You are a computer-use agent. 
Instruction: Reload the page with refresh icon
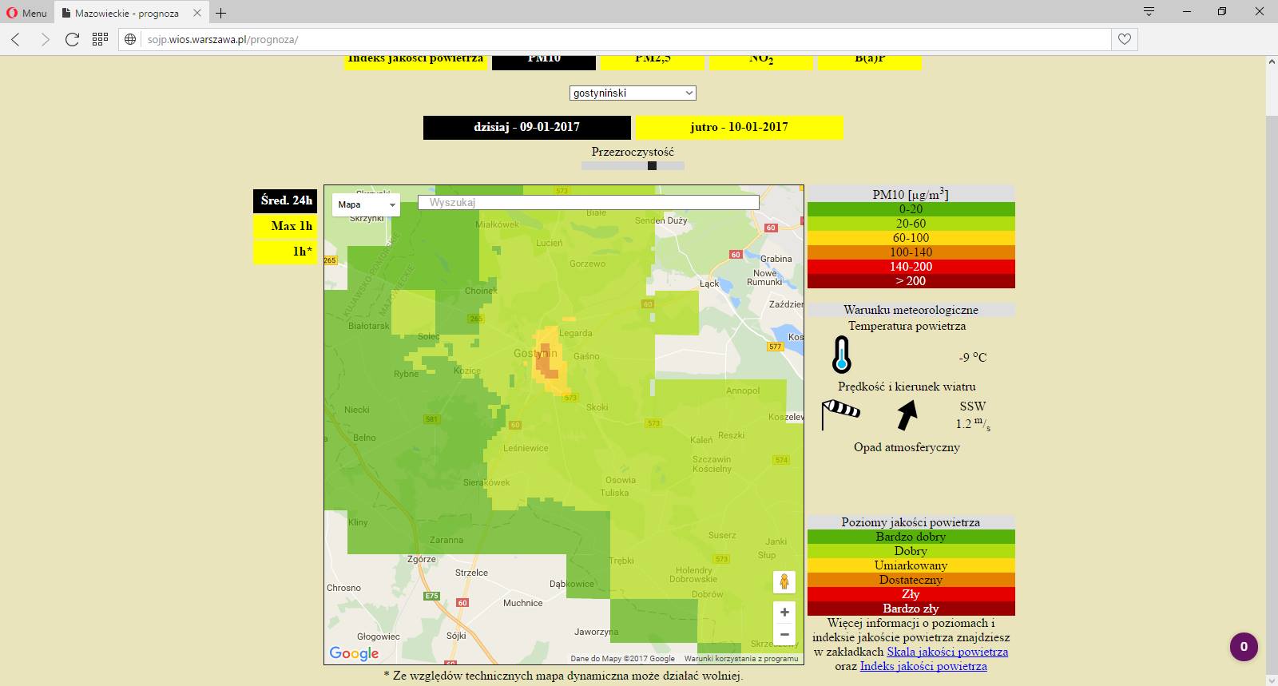(72, 39)
